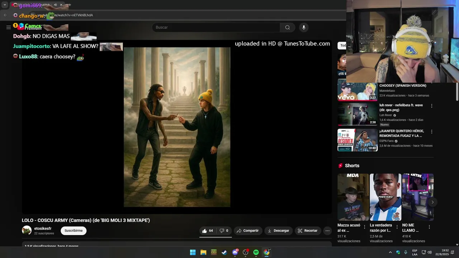
Task: Open Spotify from the taskbar
Action: point(256,252)
